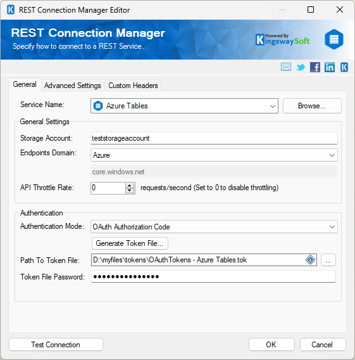
Task: Expand the Authentication Mode dropdown
Action: 332,227
